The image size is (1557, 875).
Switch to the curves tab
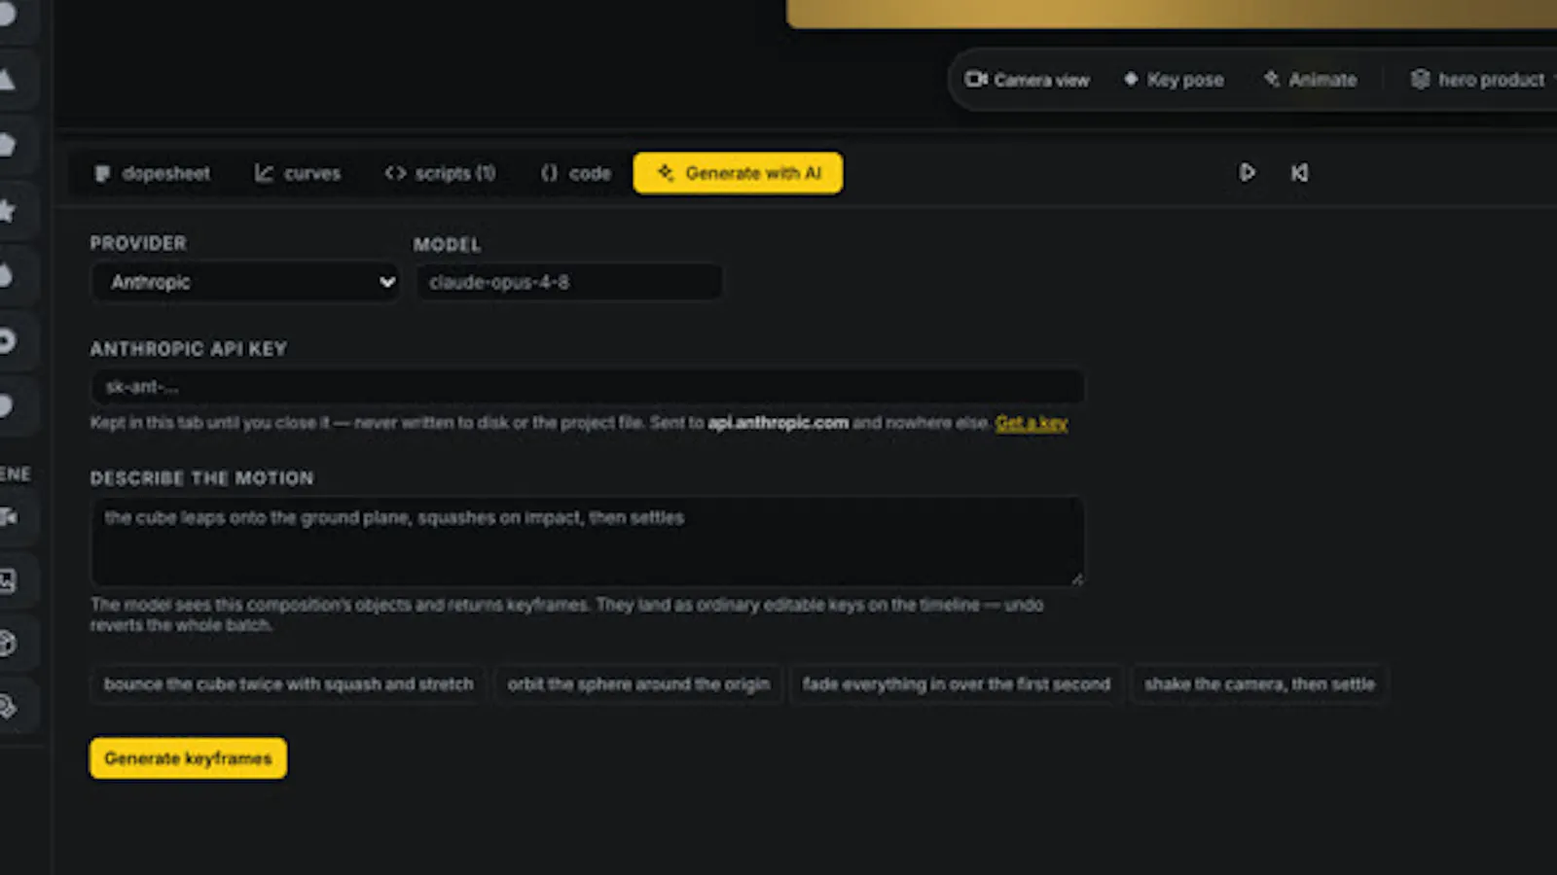tap(298, 173)
